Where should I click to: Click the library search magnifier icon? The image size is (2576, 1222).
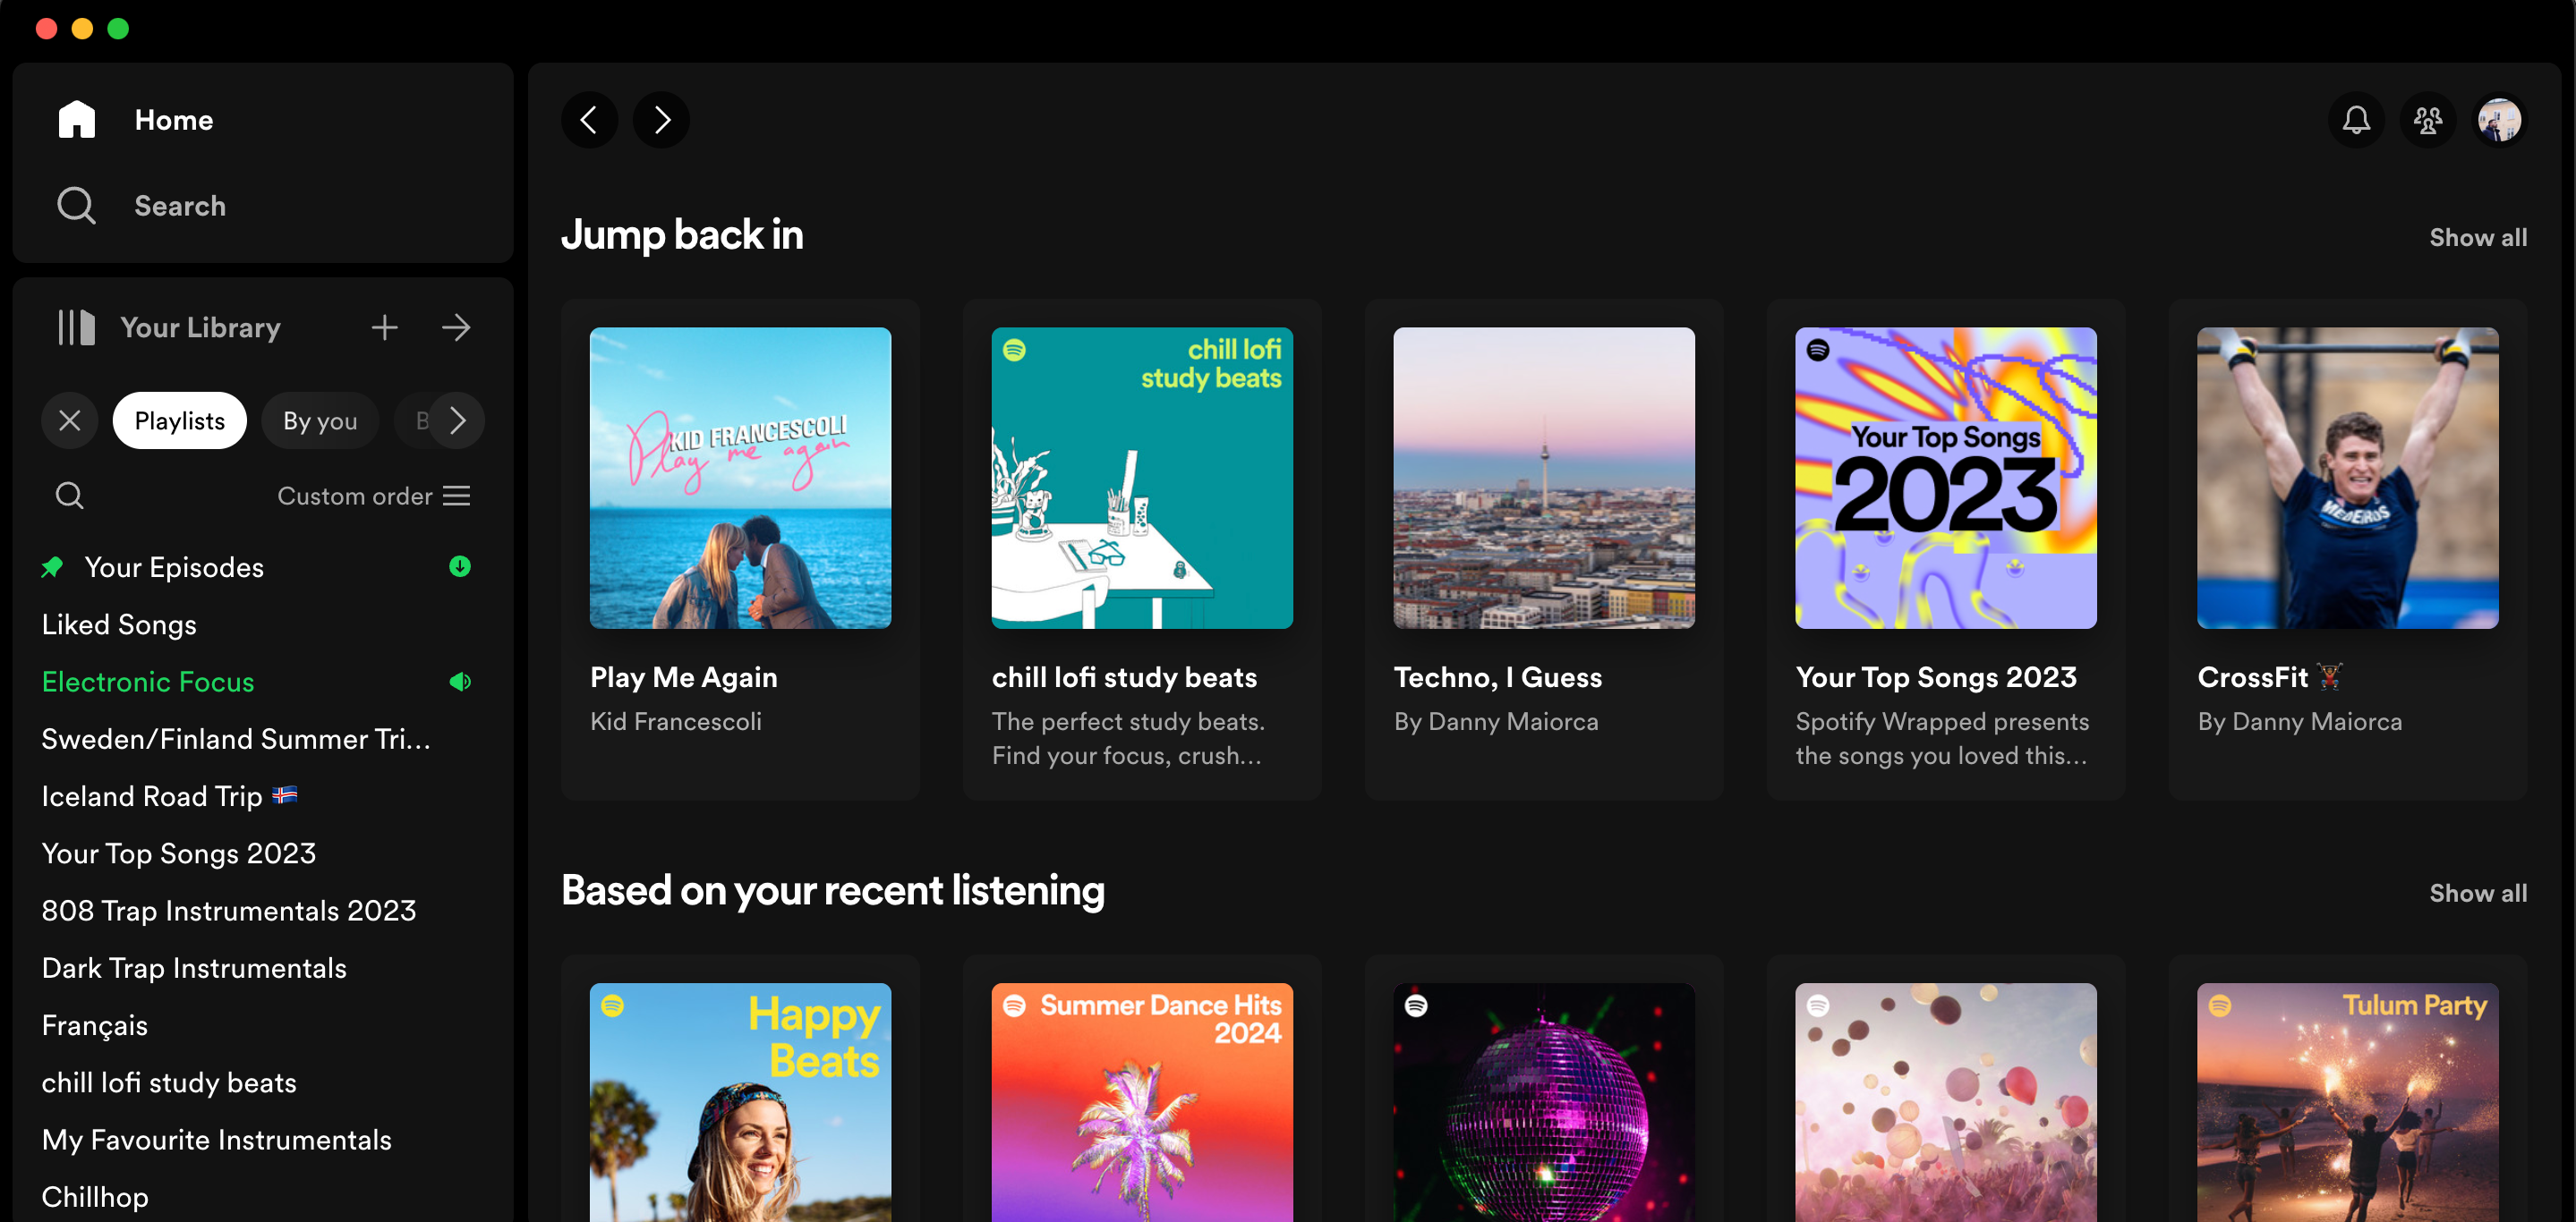70,496
